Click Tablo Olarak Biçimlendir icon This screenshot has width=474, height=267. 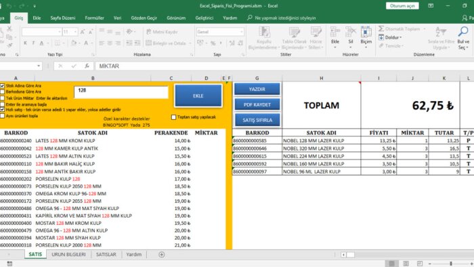294,32
